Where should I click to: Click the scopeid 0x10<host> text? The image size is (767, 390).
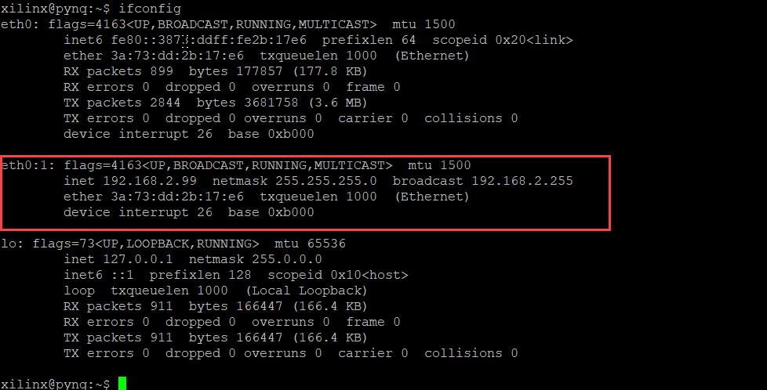(337, 275)
